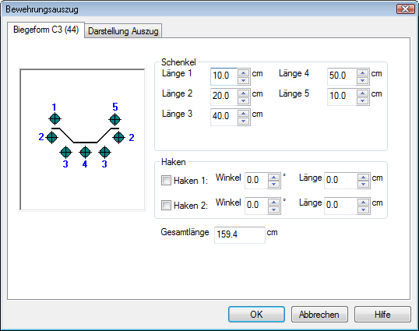Select the Biegeform C3 (44) tab
Screen dimensions: 419x331
pyautogui.click(x=46, y=30)
